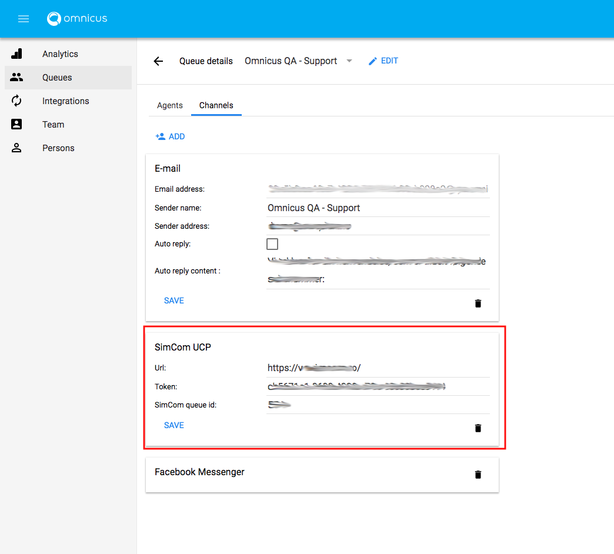The image size is (614, 554).
Task: Open Integrations in the sidebar
Action: (65, 101)
